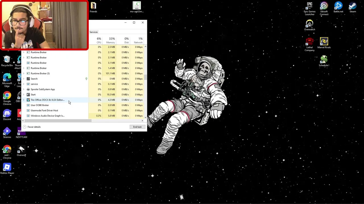
Task: Expand the Runtime Broker (5) group
Action: [x=24, y=73]
